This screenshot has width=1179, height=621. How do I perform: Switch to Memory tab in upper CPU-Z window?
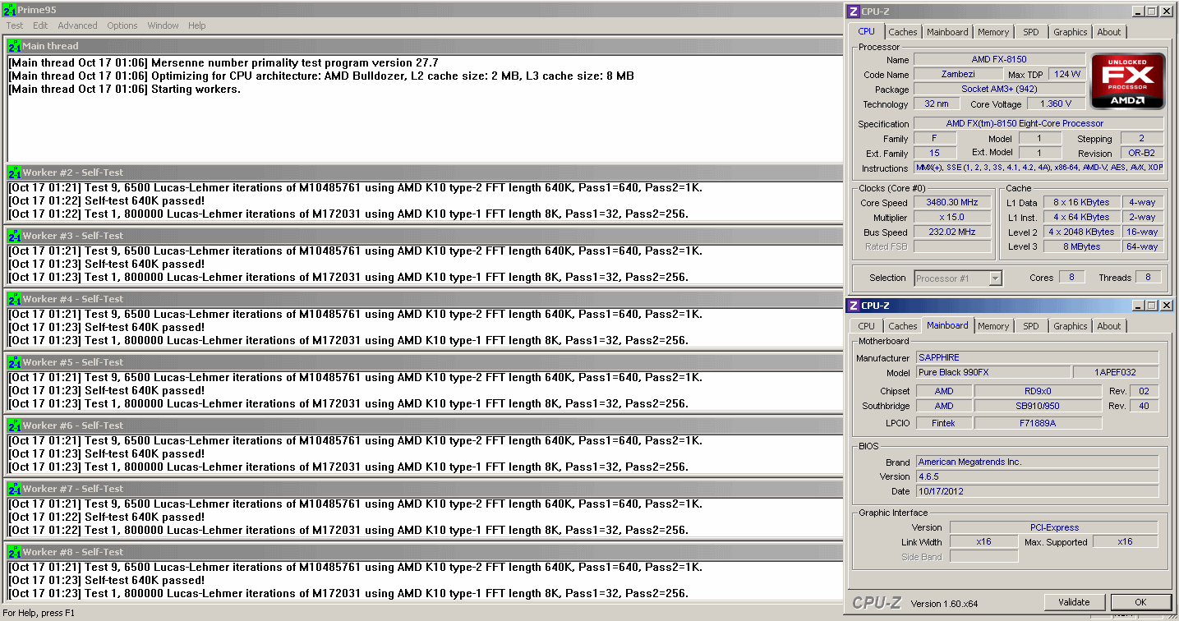click(x=993, y=32)
